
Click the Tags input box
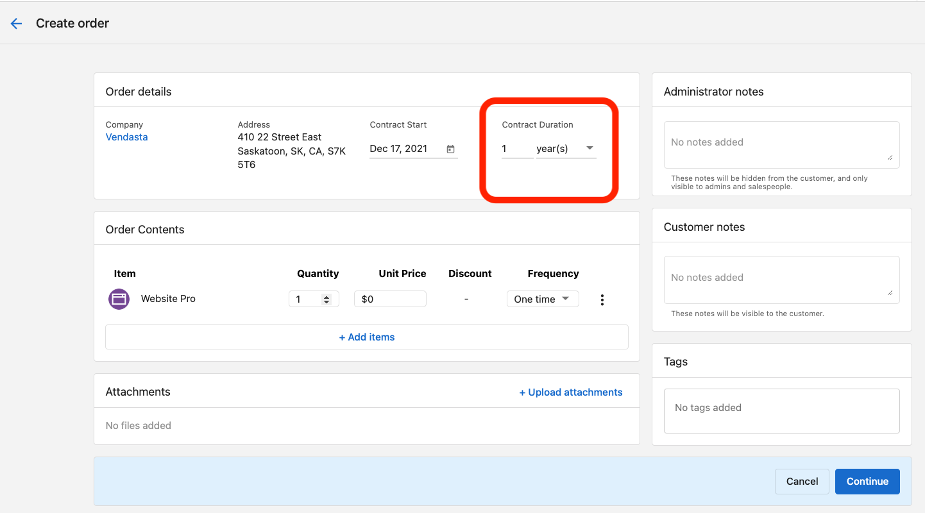coord(781,411)
